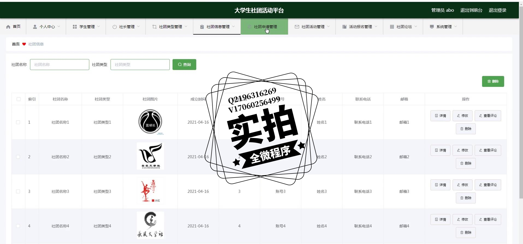Viewport: 523px width, 244px height.
Task: Focus the 社团名称 search input field
Action: pos(60,65)
